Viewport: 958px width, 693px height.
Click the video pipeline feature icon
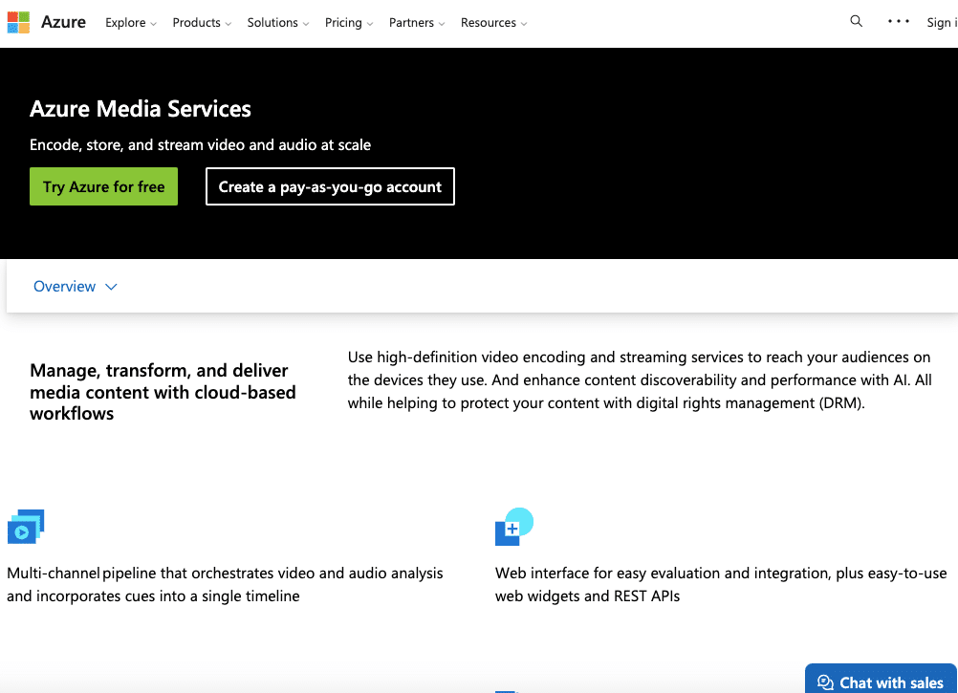click(x=26, y=527)
